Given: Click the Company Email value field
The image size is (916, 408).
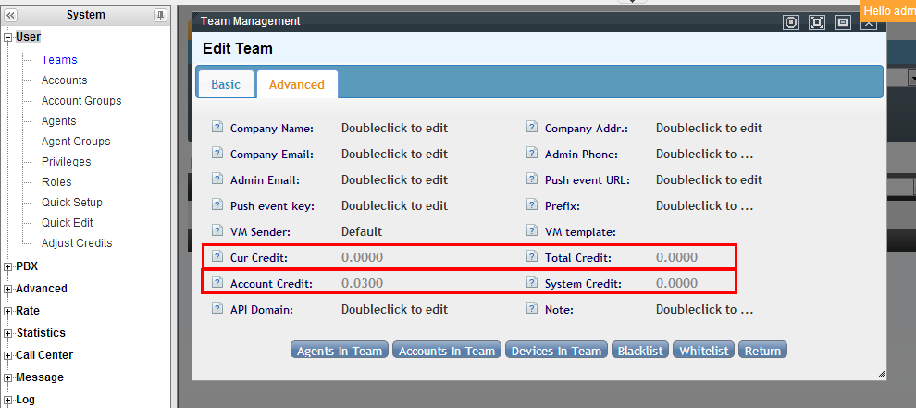Looking at the screenshot, I should 394,154.
